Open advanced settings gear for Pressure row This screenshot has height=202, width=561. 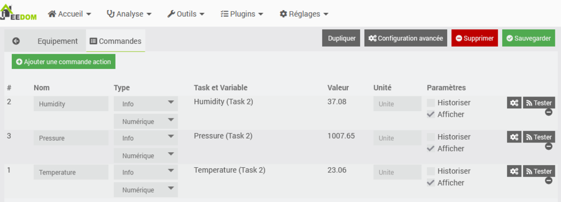click(x=514, y=137)
